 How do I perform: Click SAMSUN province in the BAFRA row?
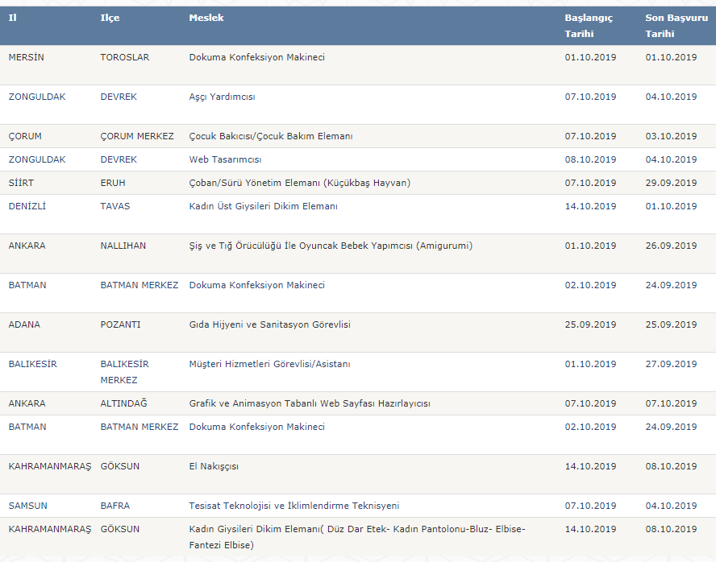coord(28,506)
